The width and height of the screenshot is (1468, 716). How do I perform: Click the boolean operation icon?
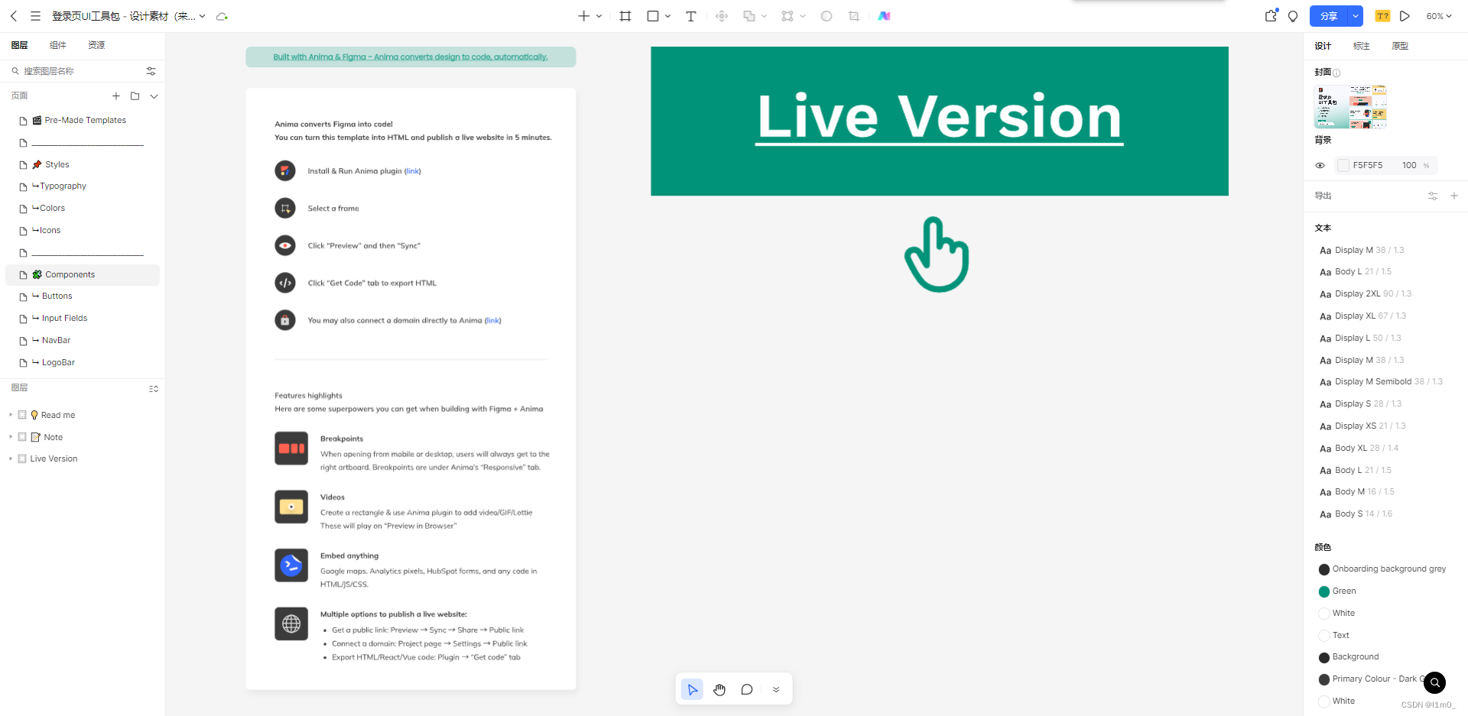click(x=749, y=16)
